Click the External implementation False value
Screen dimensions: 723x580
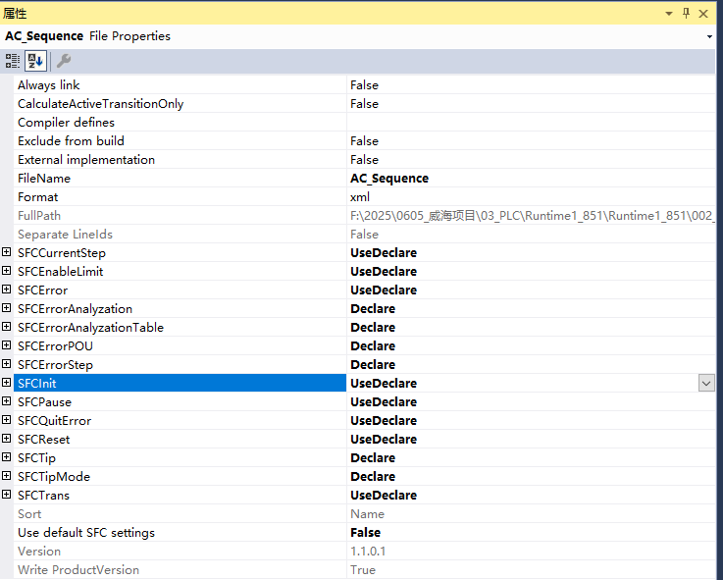coord(364,160)
